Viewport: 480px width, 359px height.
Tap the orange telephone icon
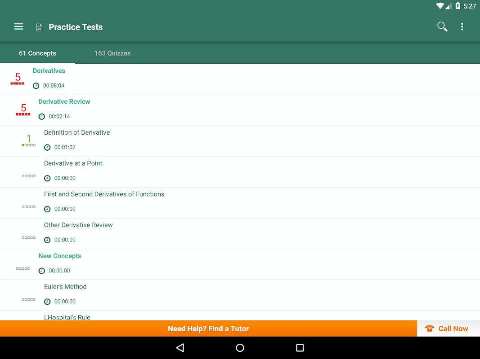430,328
